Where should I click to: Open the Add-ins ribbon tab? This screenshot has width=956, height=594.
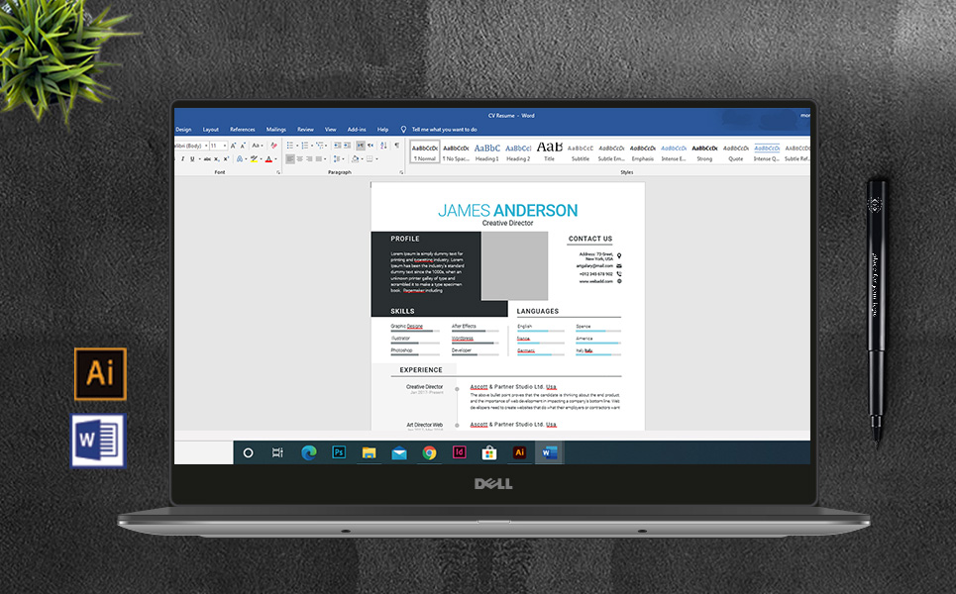point(357,129)
